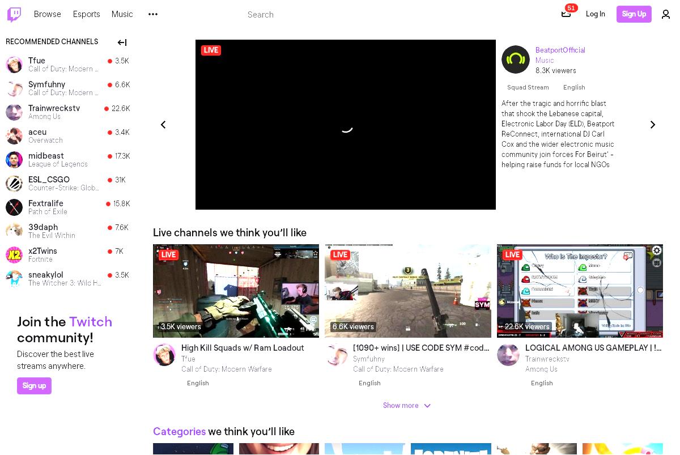Go to next featured stream
680x455 pixels.
tap(653, 125)
